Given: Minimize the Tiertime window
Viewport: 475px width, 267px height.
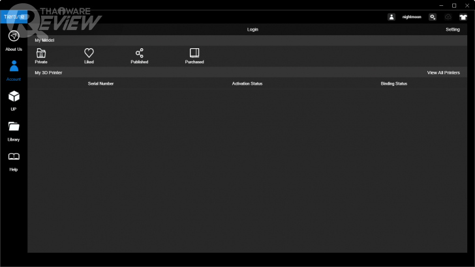Looking at the screenshot, I should click(x=441, y=5).
